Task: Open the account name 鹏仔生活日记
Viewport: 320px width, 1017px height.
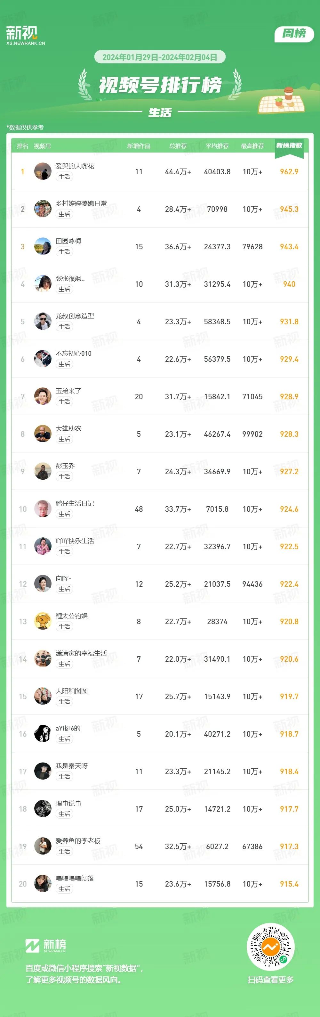Action: pyautogui.click(x=75, y=503)
